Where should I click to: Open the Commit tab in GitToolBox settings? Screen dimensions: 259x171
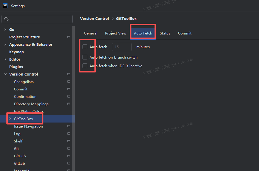(x=185, y=33)
